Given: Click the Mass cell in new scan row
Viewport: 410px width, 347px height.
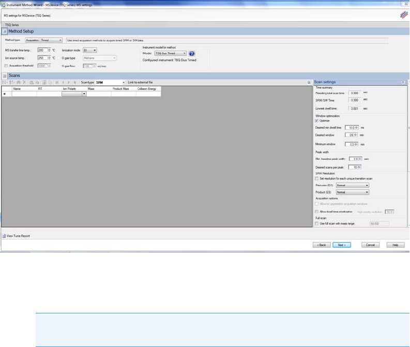Looking at the screenshot, I should coord(99,94).
